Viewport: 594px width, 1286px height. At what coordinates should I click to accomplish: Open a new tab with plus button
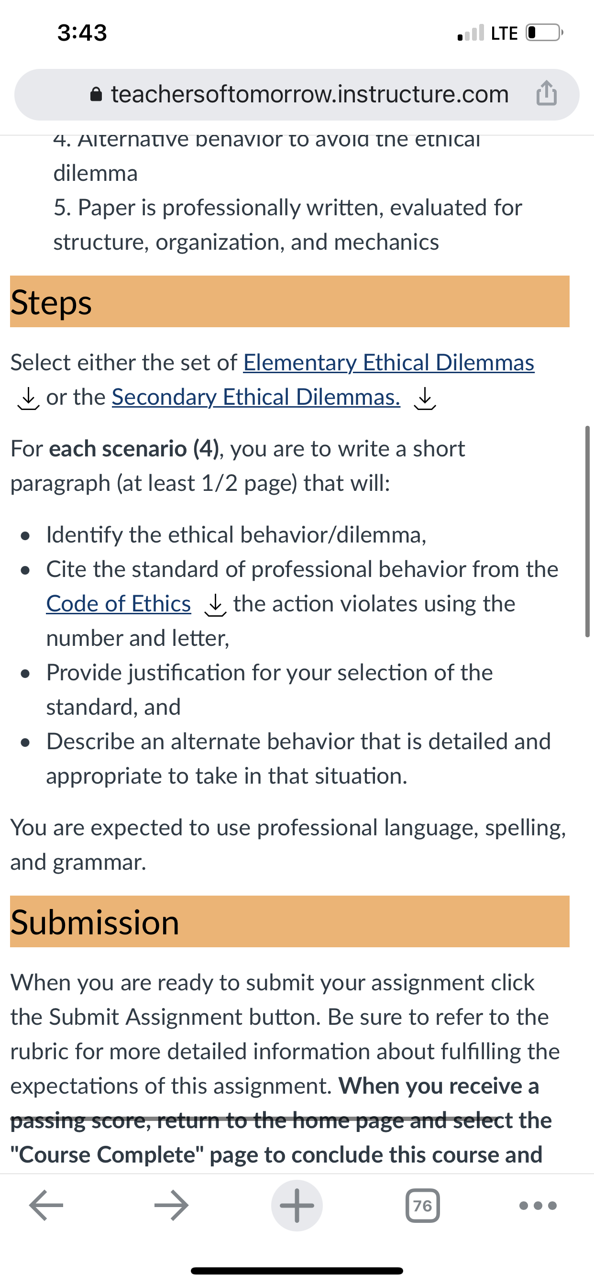(297, 1205)
